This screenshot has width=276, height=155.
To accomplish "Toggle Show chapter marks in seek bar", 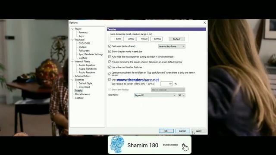I will click(110, 52).
